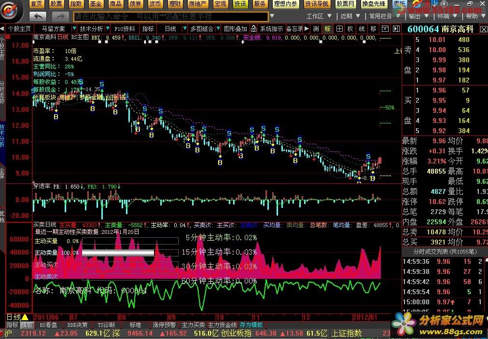Click the command input field
The width and height of the screenshot is (488, 339).
point(171,16)
